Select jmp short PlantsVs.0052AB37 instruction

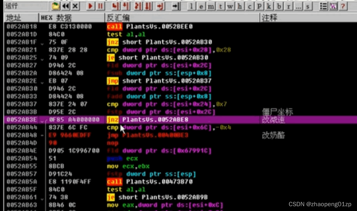pyautogui.click(x=159, y=81)
